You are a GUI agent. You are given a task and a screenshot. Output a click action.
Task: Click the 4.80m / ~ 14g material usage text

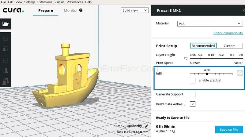[165, 131]
